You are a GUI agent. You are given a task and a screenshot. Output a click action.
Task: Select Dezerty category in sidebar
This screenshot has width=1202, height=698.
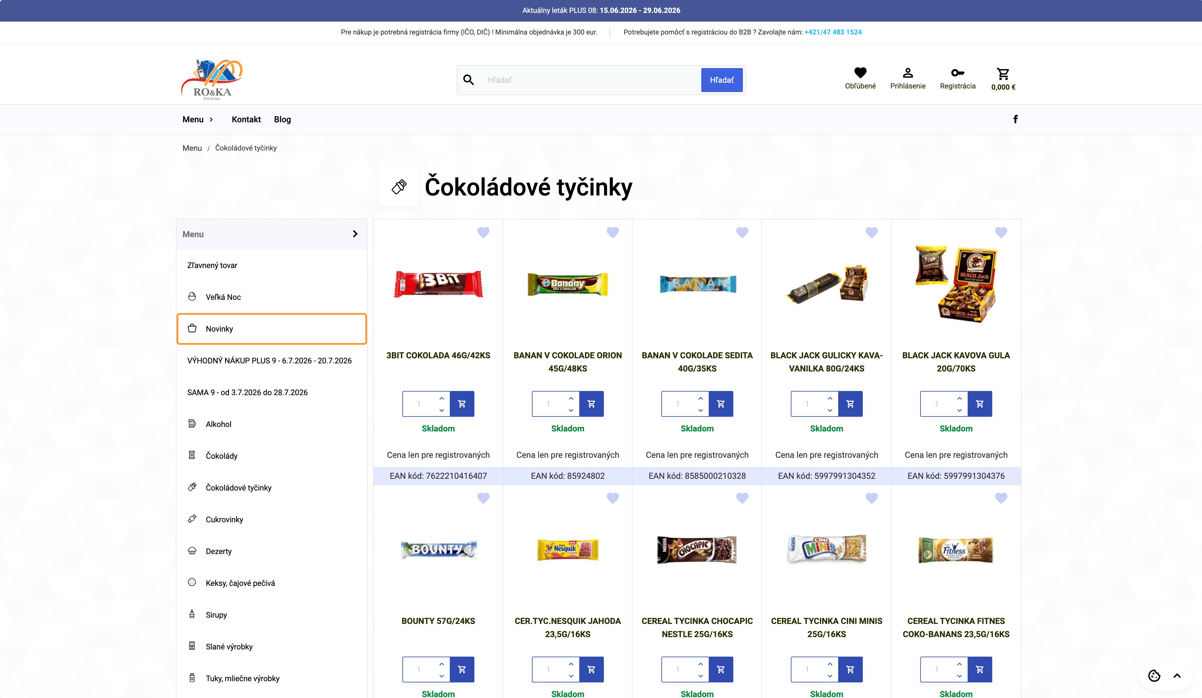point(272,551)
